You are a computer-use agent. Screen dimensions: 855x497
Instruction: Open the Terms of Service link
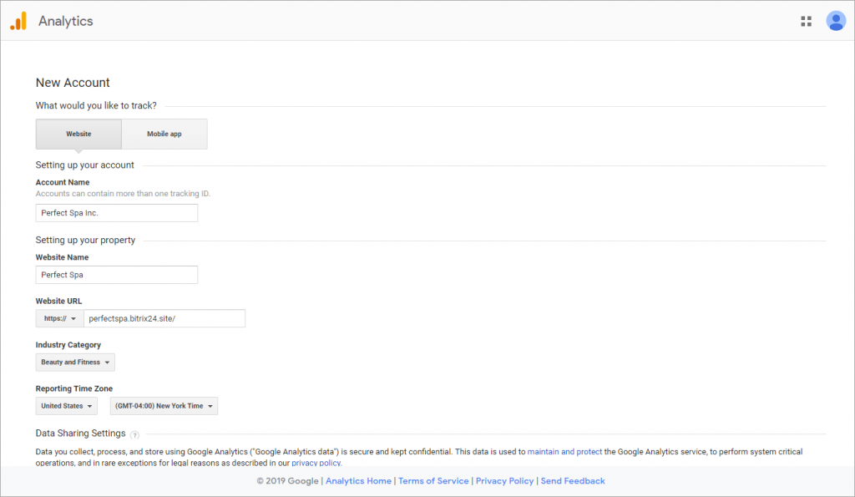coord(433,480)
